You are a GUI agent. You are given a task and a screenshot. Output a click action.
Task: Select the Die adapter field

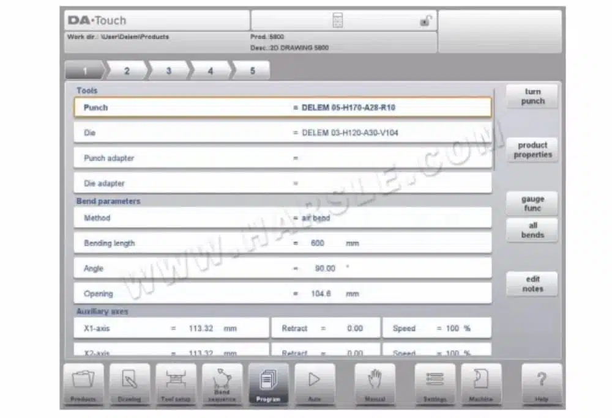pyautogui.click(x=283, y=183)
